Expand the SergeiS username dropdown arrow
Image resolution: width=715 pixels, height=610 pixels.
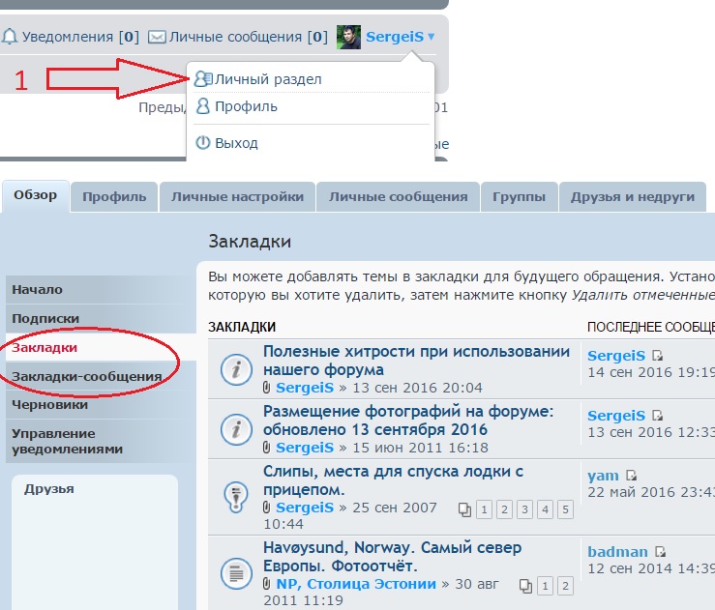(x=431, y=37)
